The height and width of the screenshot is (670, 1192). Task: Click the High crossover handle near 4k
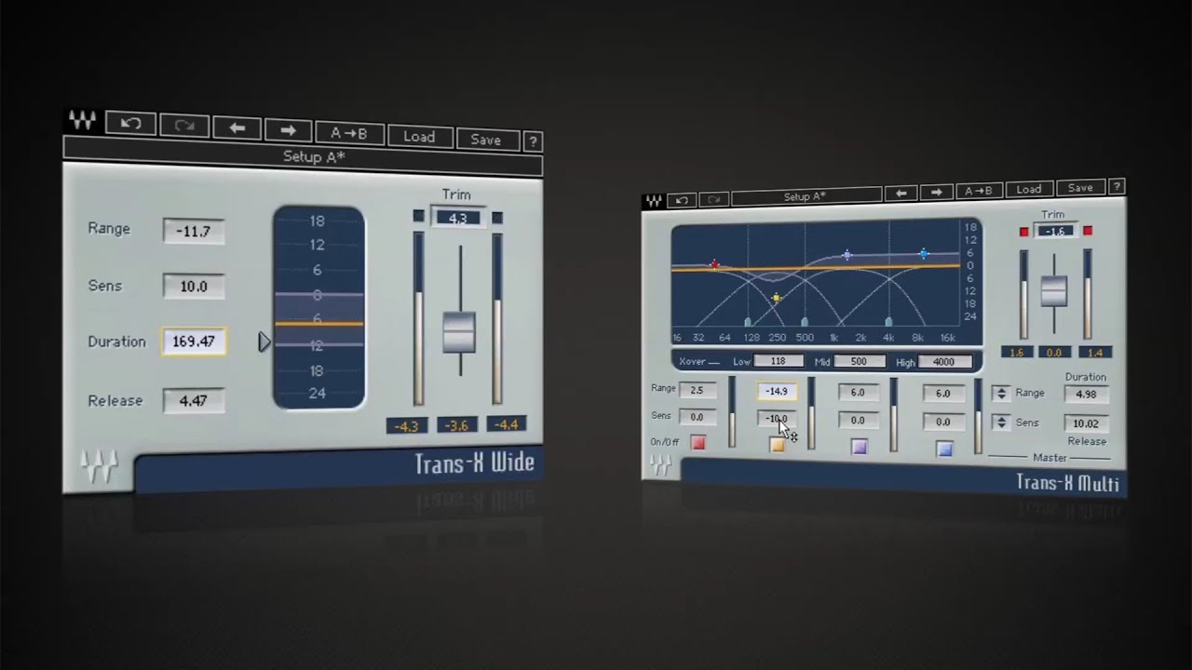tap(888, 321)
